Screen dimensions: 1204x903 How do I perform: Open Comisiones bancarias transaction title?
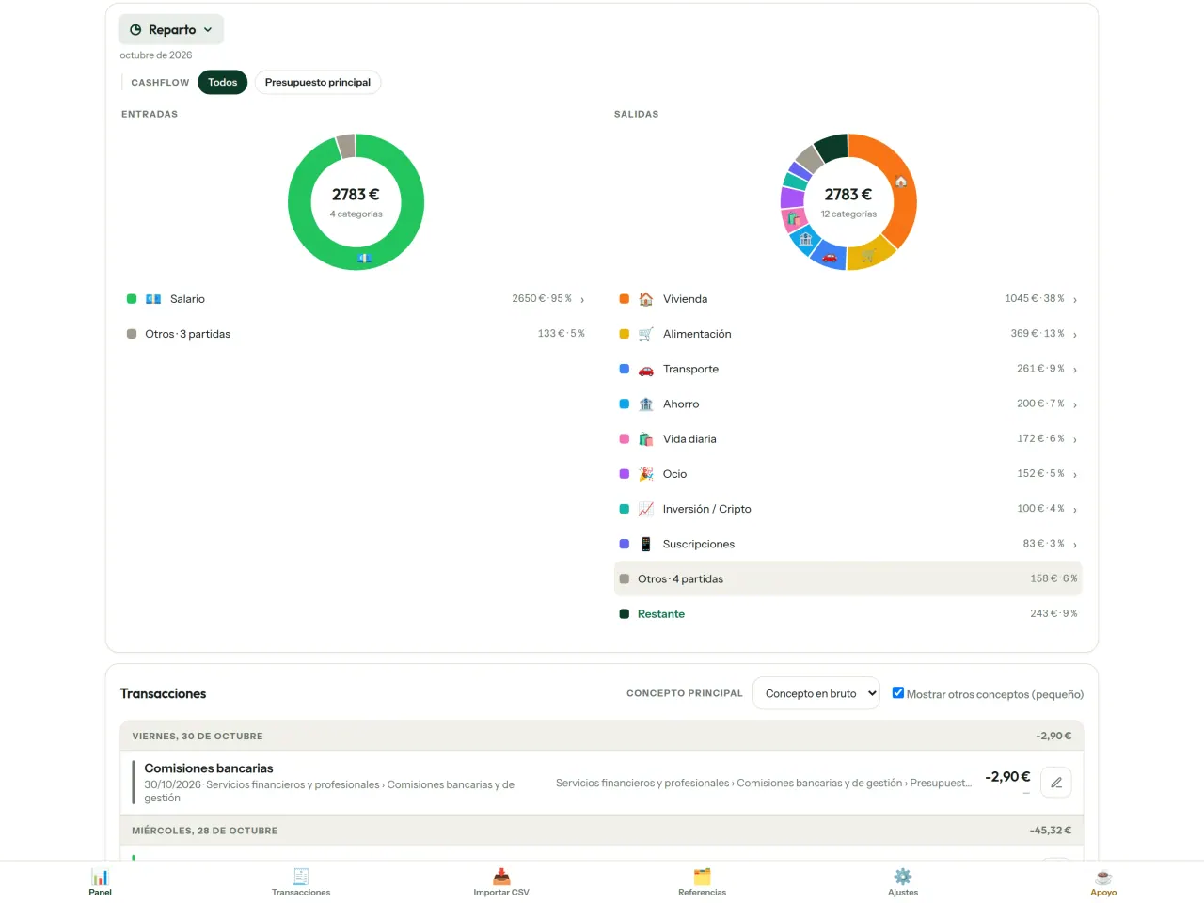[x=209, y=768]
